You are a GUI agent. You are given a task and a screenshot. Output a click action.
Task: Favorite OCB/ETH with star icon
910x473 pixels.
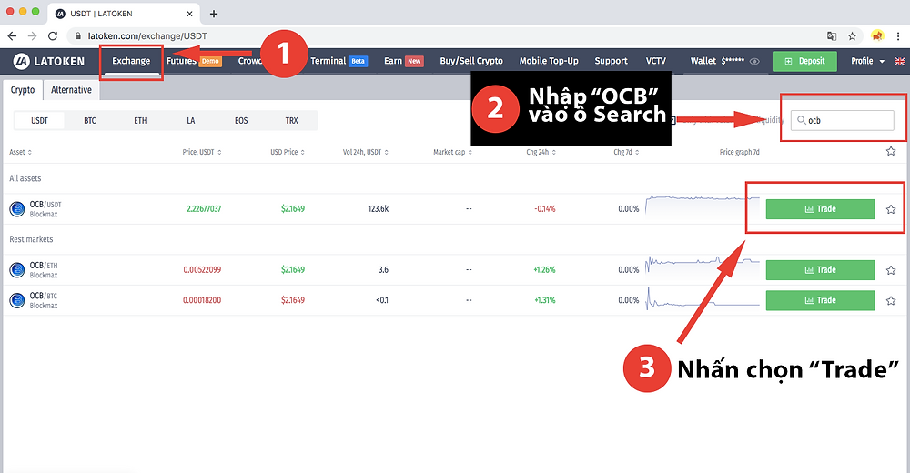pyautogui.click(x=891, y=270)
